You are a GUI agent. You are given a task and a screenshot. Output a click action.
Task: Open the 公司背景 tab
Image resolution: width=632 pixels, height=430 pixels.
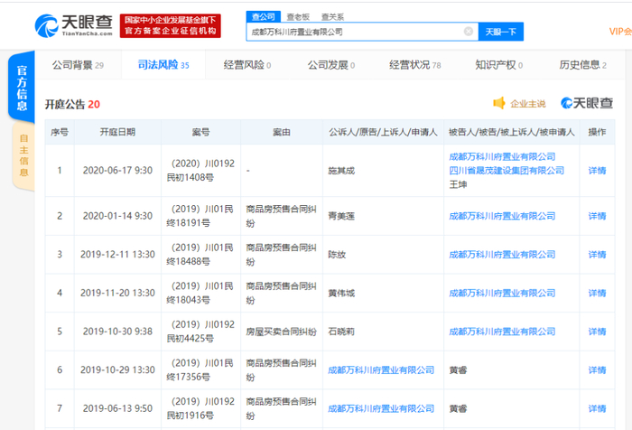78,66
